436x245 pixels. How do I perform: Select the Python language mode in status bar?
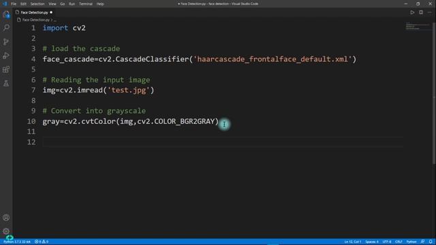(411, 242)
